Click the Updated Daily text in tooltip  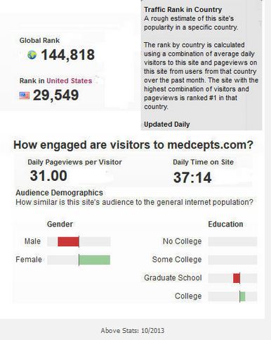[x=166, y=125]
